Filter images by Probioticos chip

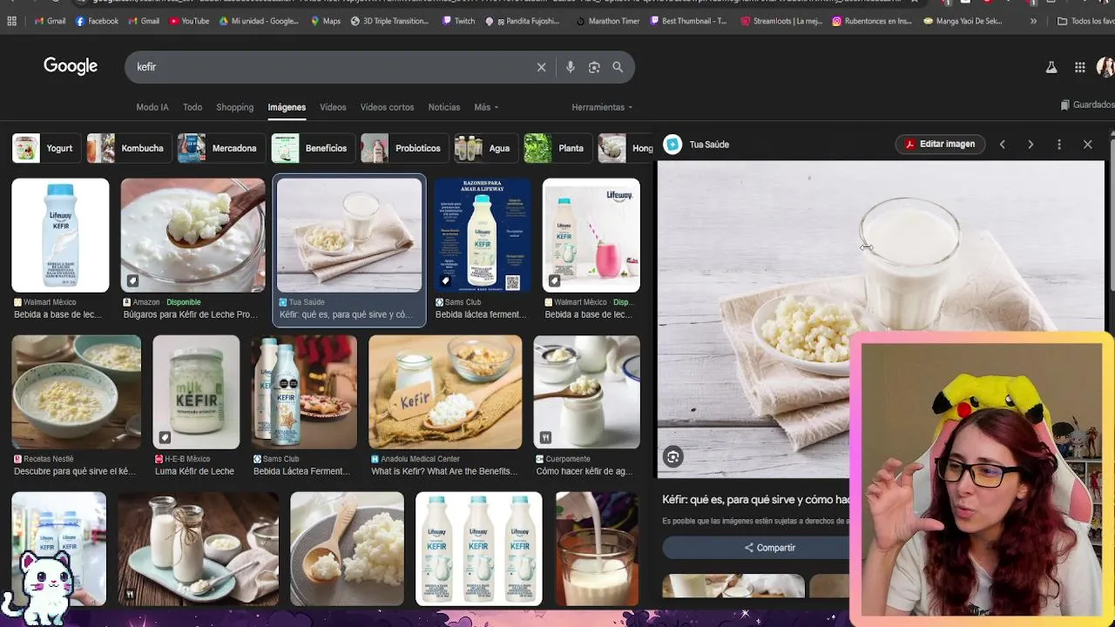click(x=403, y=148)
